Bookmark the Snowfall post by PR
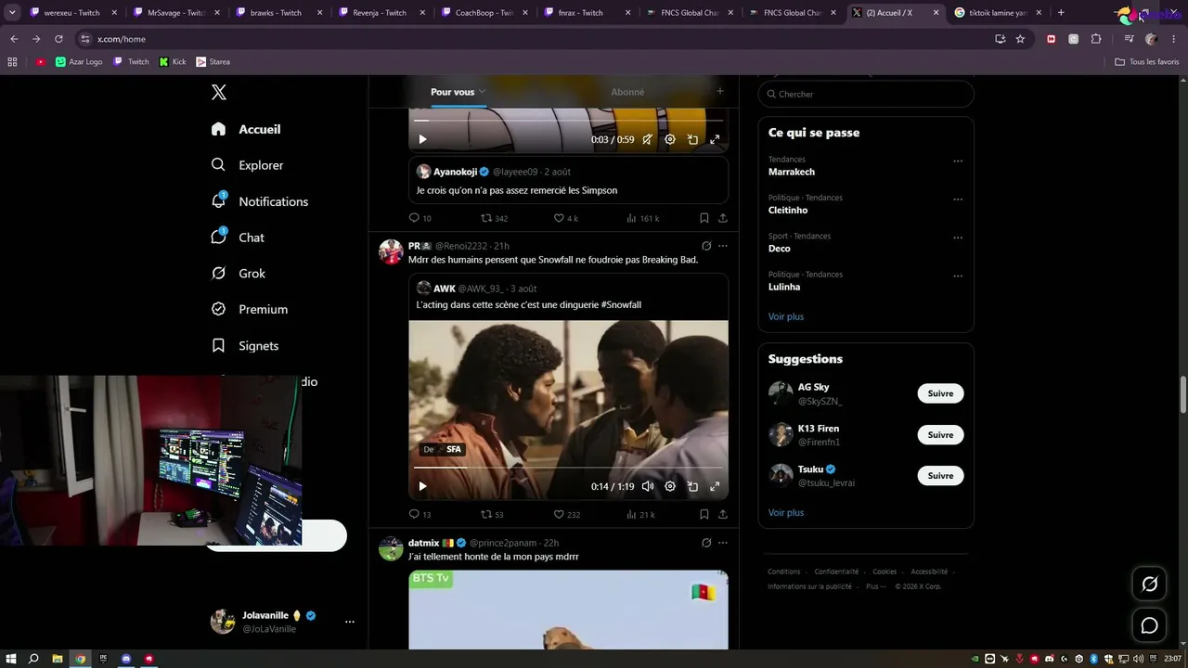Screen dimensions: 1188x668 (704, 514)
